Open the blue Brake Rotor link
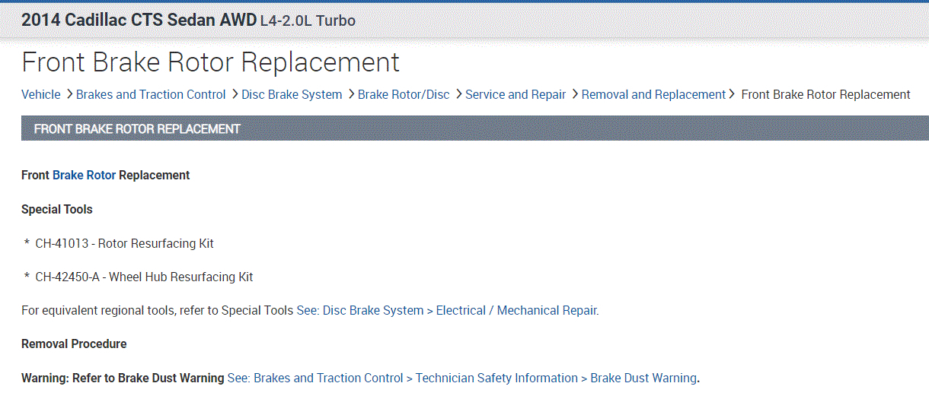Viewport: 929px width, 399px height. coord(84,176)
